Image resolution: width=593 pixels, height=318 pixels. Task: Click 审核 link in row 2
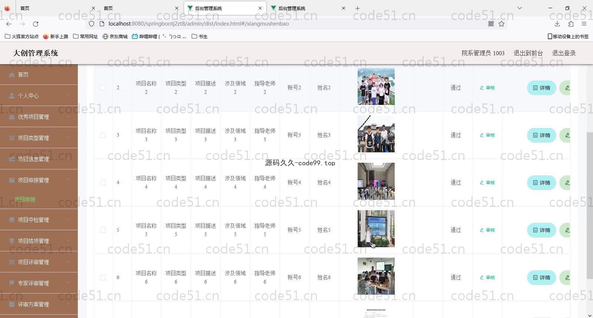487,88
